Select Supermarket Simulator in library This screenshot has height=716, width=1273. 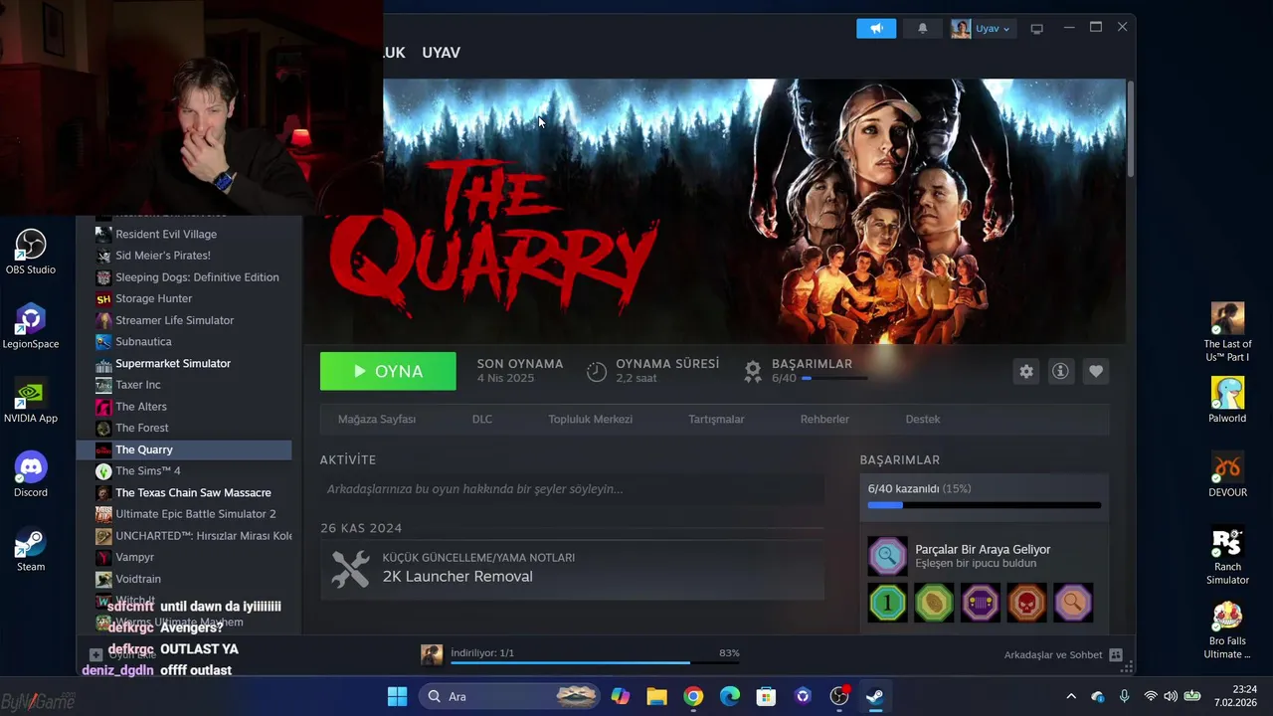(x=172, y=363)
